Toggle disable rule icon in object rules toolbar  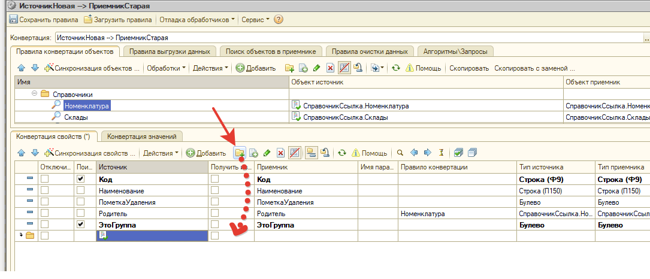point(344,68)
